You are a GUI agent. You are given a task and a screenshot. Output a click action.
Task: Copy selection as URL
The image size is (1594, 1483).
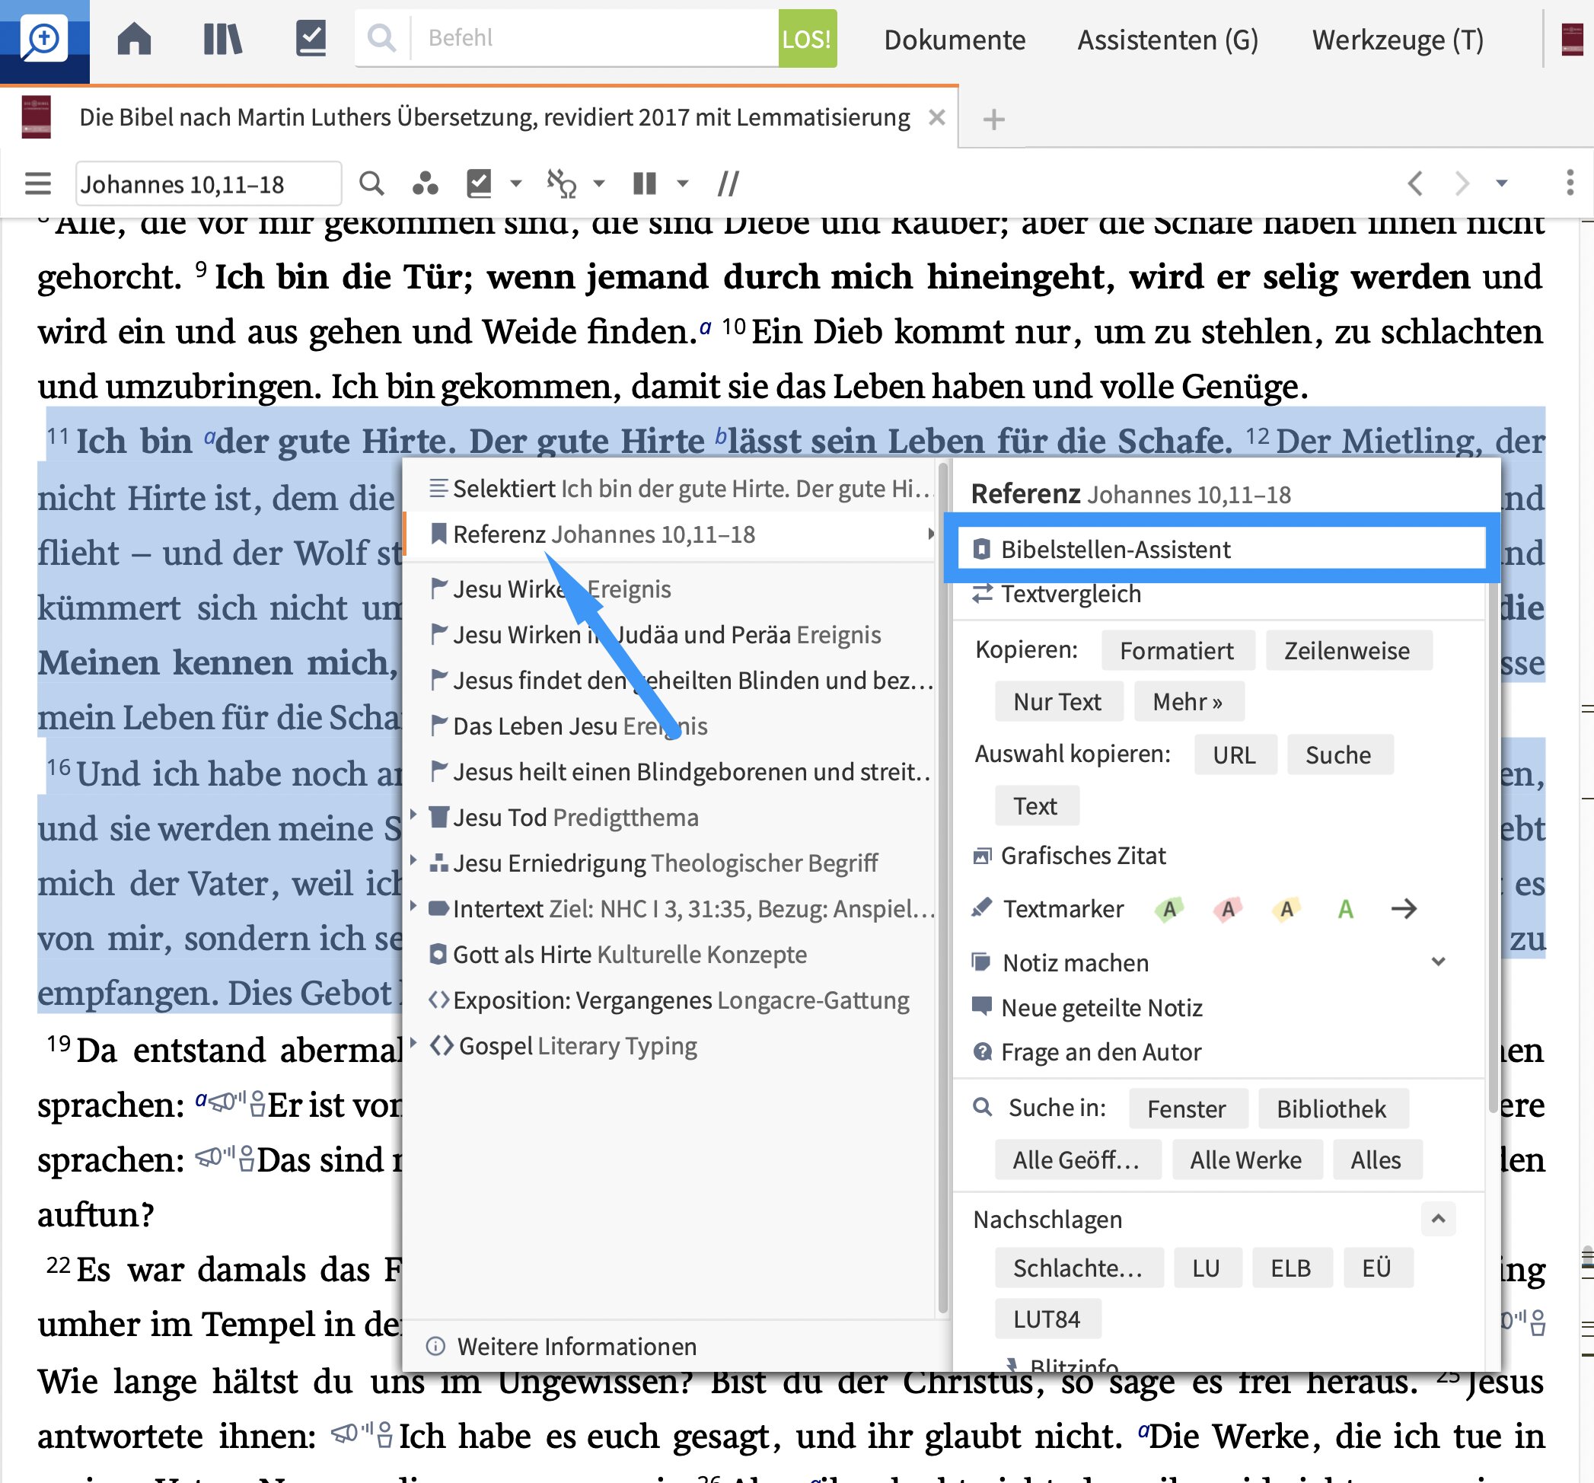pos(1234,754)
